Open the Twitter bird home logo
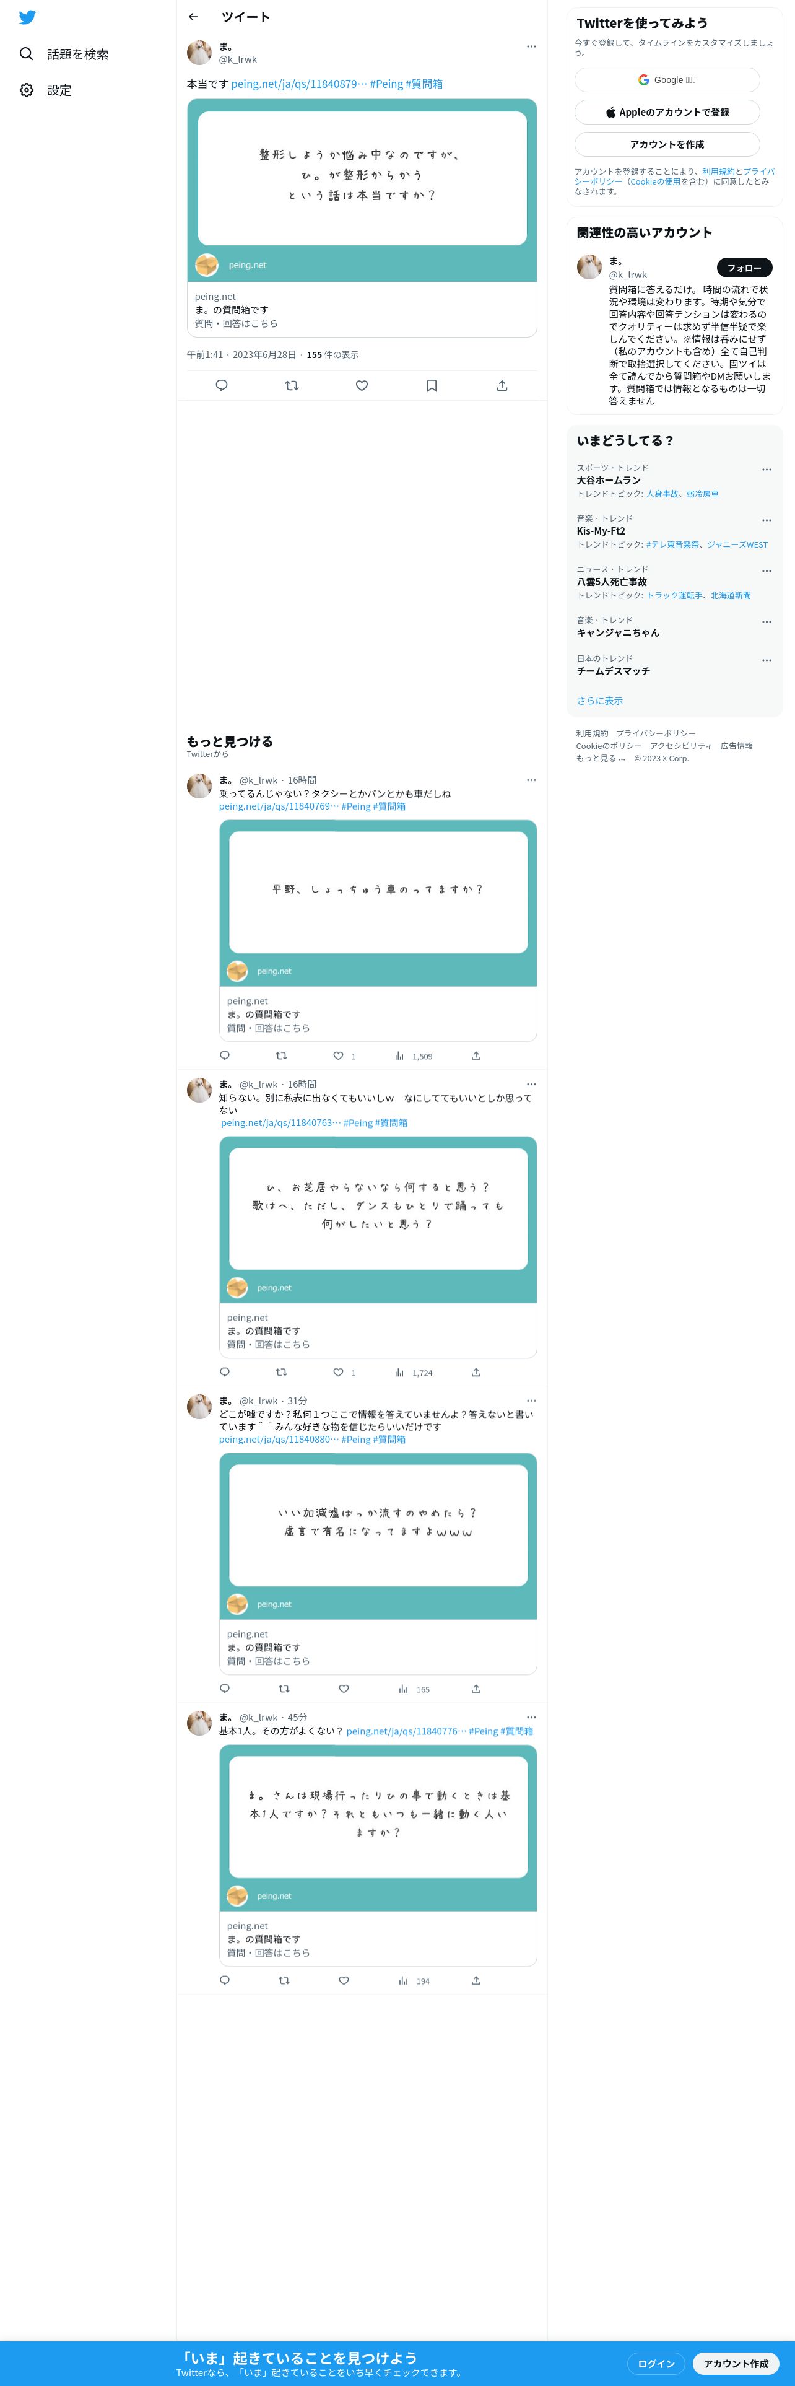 point(28,17)
